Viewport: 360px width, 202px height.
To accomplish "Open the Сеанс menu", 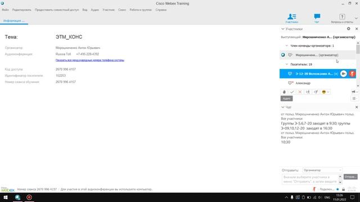I will point(122,10).
